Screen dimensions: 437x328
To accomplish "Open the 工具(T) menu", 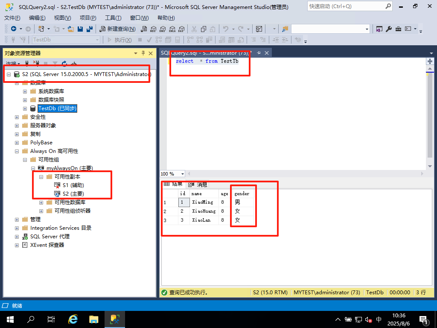I will point(113,18).
